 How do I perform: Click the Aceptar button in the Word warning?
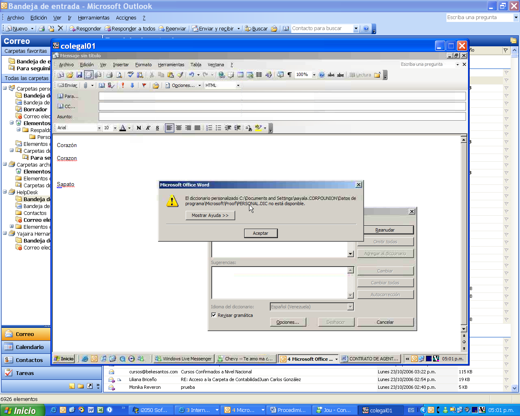point(261,233)
